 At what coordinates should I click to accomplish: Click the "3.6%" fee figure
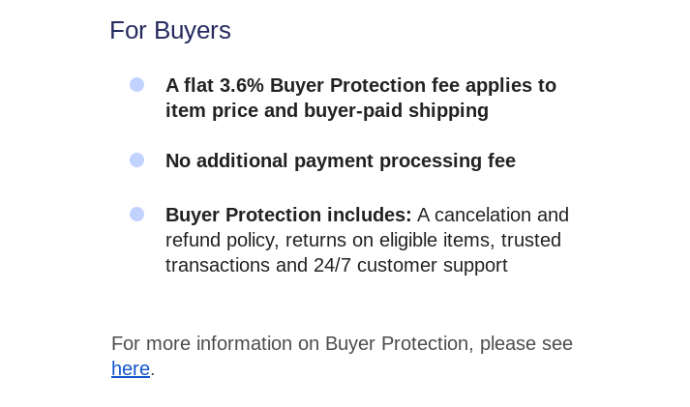click(242, 85)
